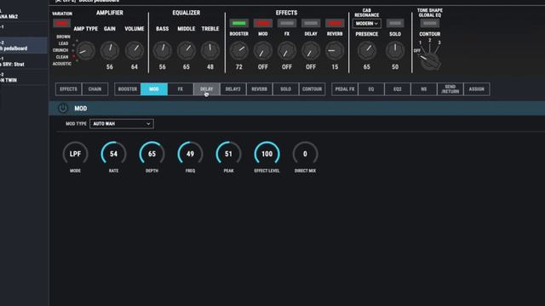Toggle the Tone Shape Global EQ button
This screenshot has height=306, width=545.
click(429, 23)
